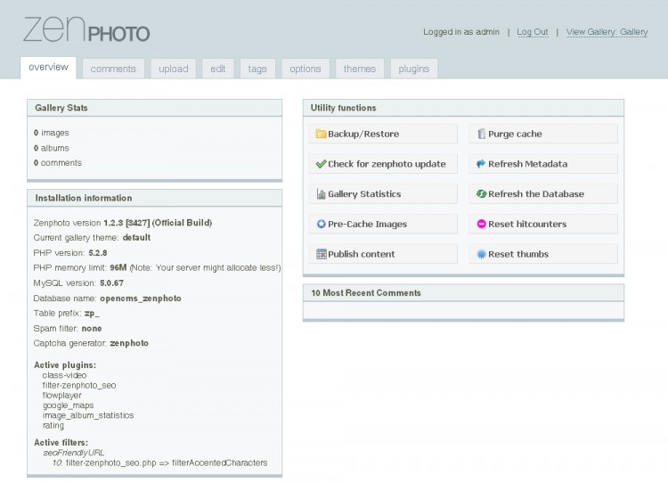The image size is (668, 483).
Task: Click Reset hitcounters button
Action: point(543,224)
